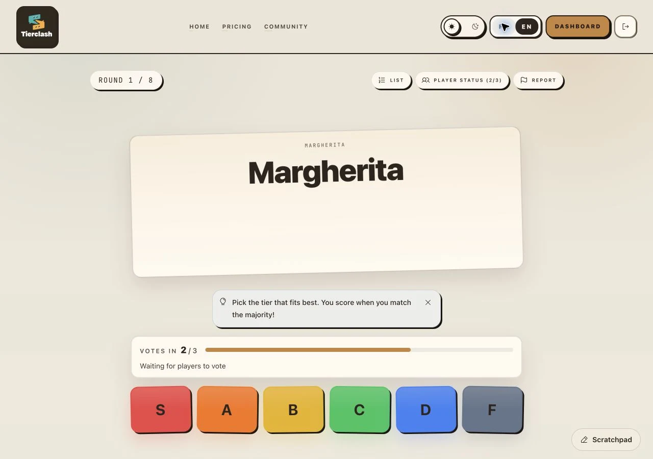Dismiss the tip message
This screenshot has height=459, width=653.
[x=428, y=302]
